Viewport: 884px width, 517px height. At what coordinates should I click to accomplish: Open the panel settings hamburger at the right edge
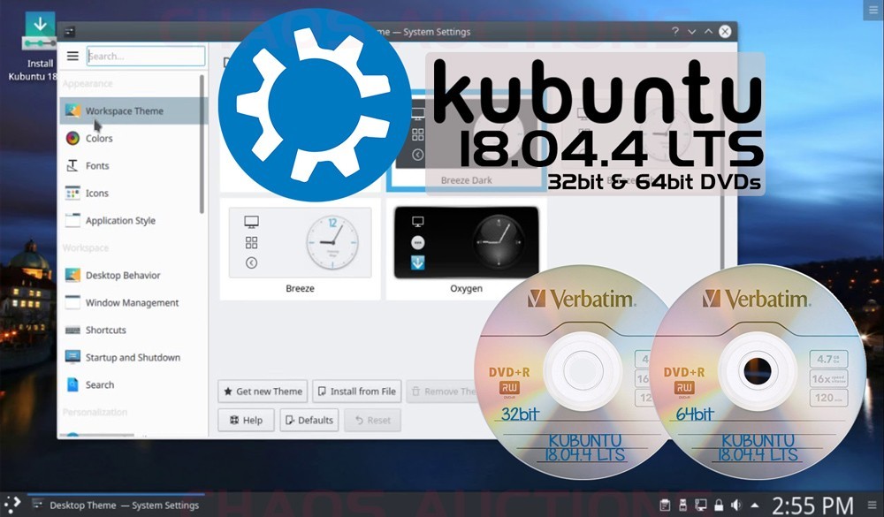(873, 505)
